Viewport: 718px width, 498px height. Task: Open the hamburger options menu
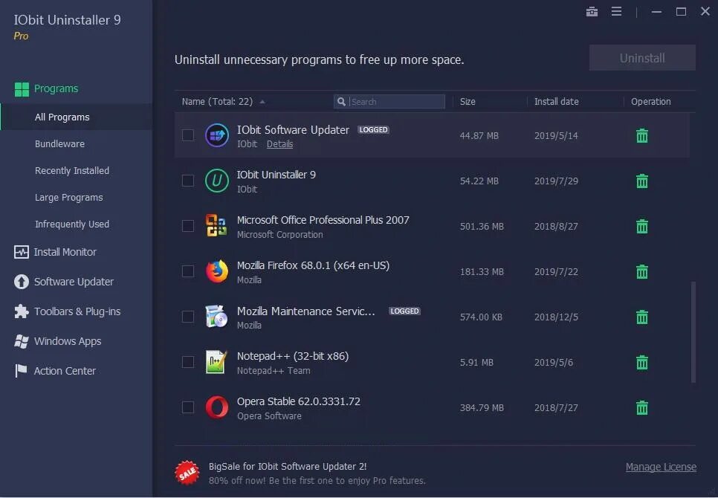(x=616, y=11)
